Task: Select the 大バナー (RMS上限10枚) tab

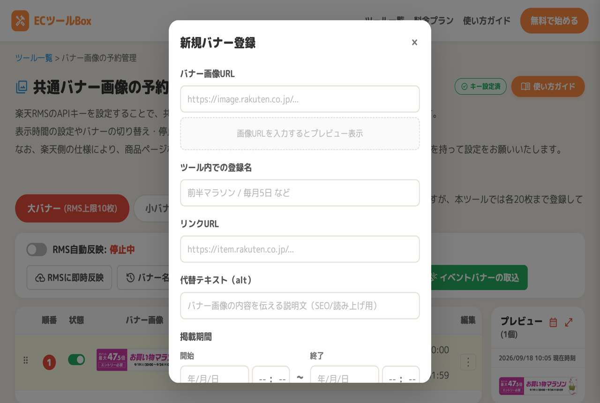Action: tap(72, 209)
